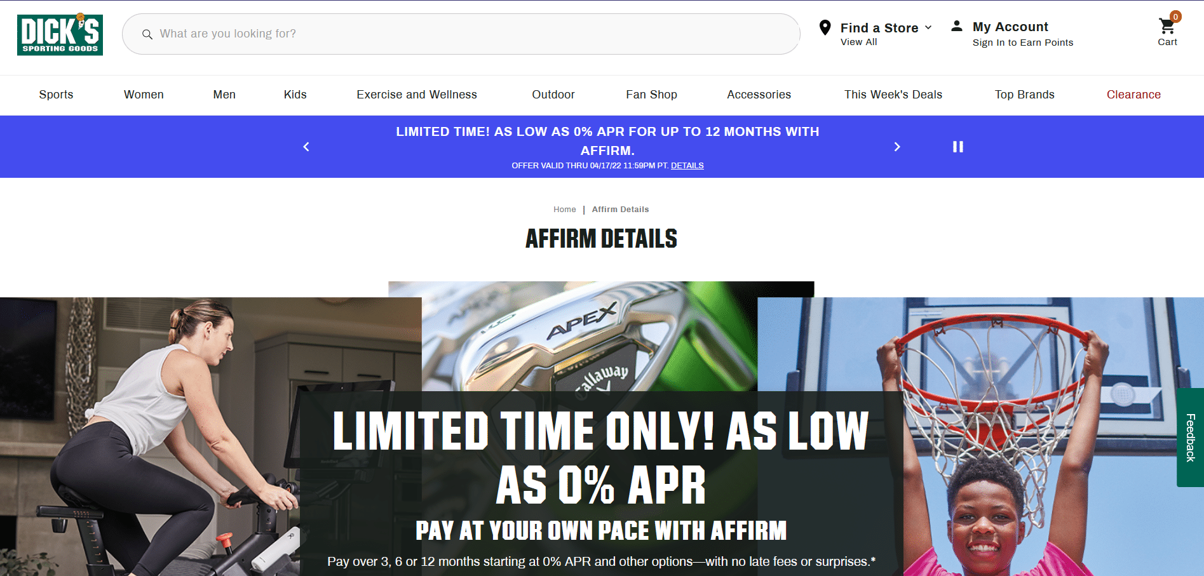Open the Clearance menu item

coord(1133,95)
